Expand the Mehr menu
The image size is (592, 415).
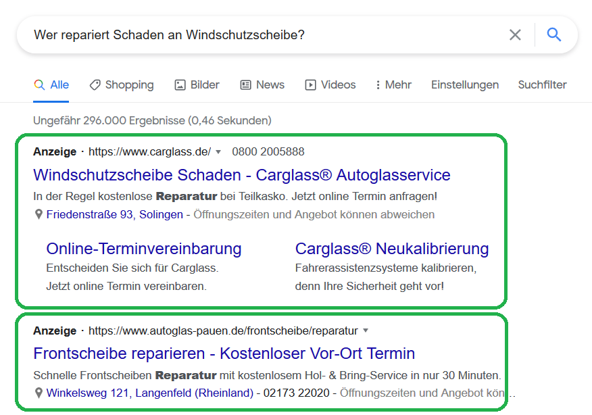pos(394,85)
